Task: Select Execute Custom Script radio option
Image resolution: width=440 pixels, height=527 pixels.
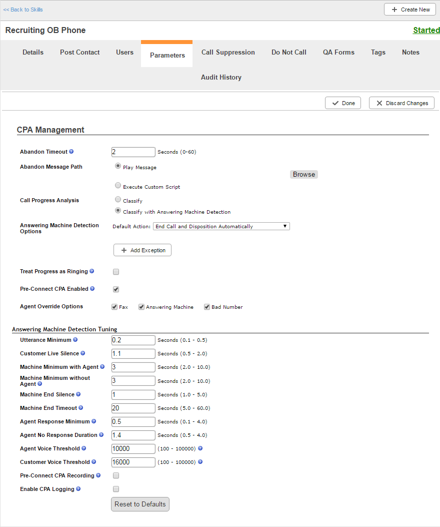Action: coord(118,185)
